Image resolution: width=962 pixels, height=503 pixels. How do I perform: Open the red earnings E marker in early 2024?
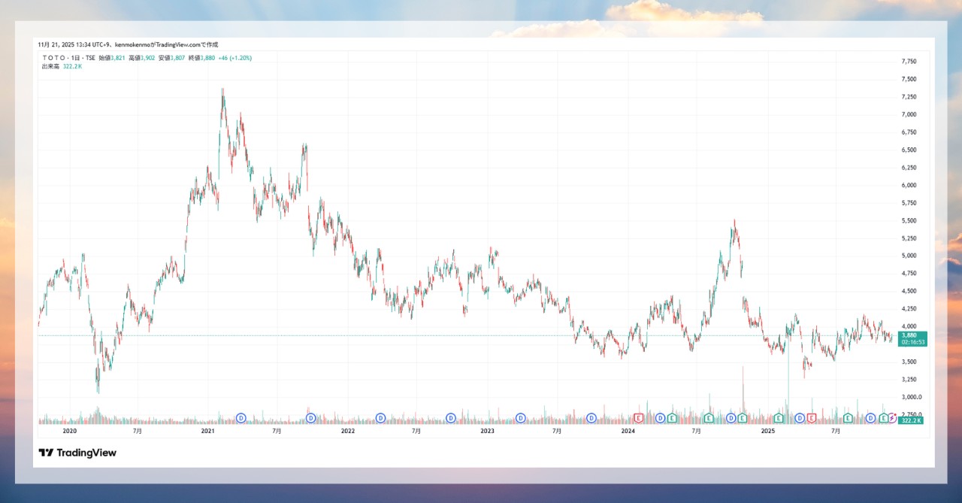coord(639,418)
